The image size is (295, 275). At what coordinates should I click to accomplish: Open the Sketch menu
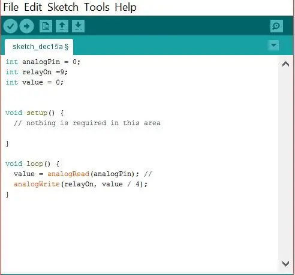pos(63,7)
